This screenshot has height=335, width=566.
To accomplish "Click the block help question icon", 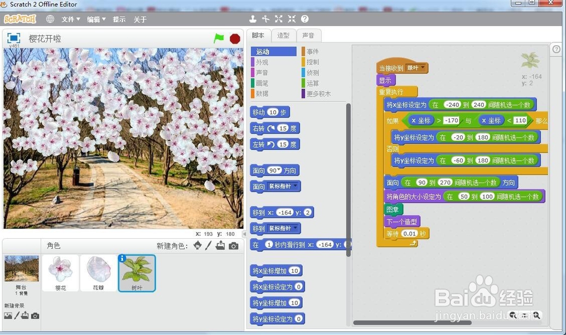I will tap(305, 19).
